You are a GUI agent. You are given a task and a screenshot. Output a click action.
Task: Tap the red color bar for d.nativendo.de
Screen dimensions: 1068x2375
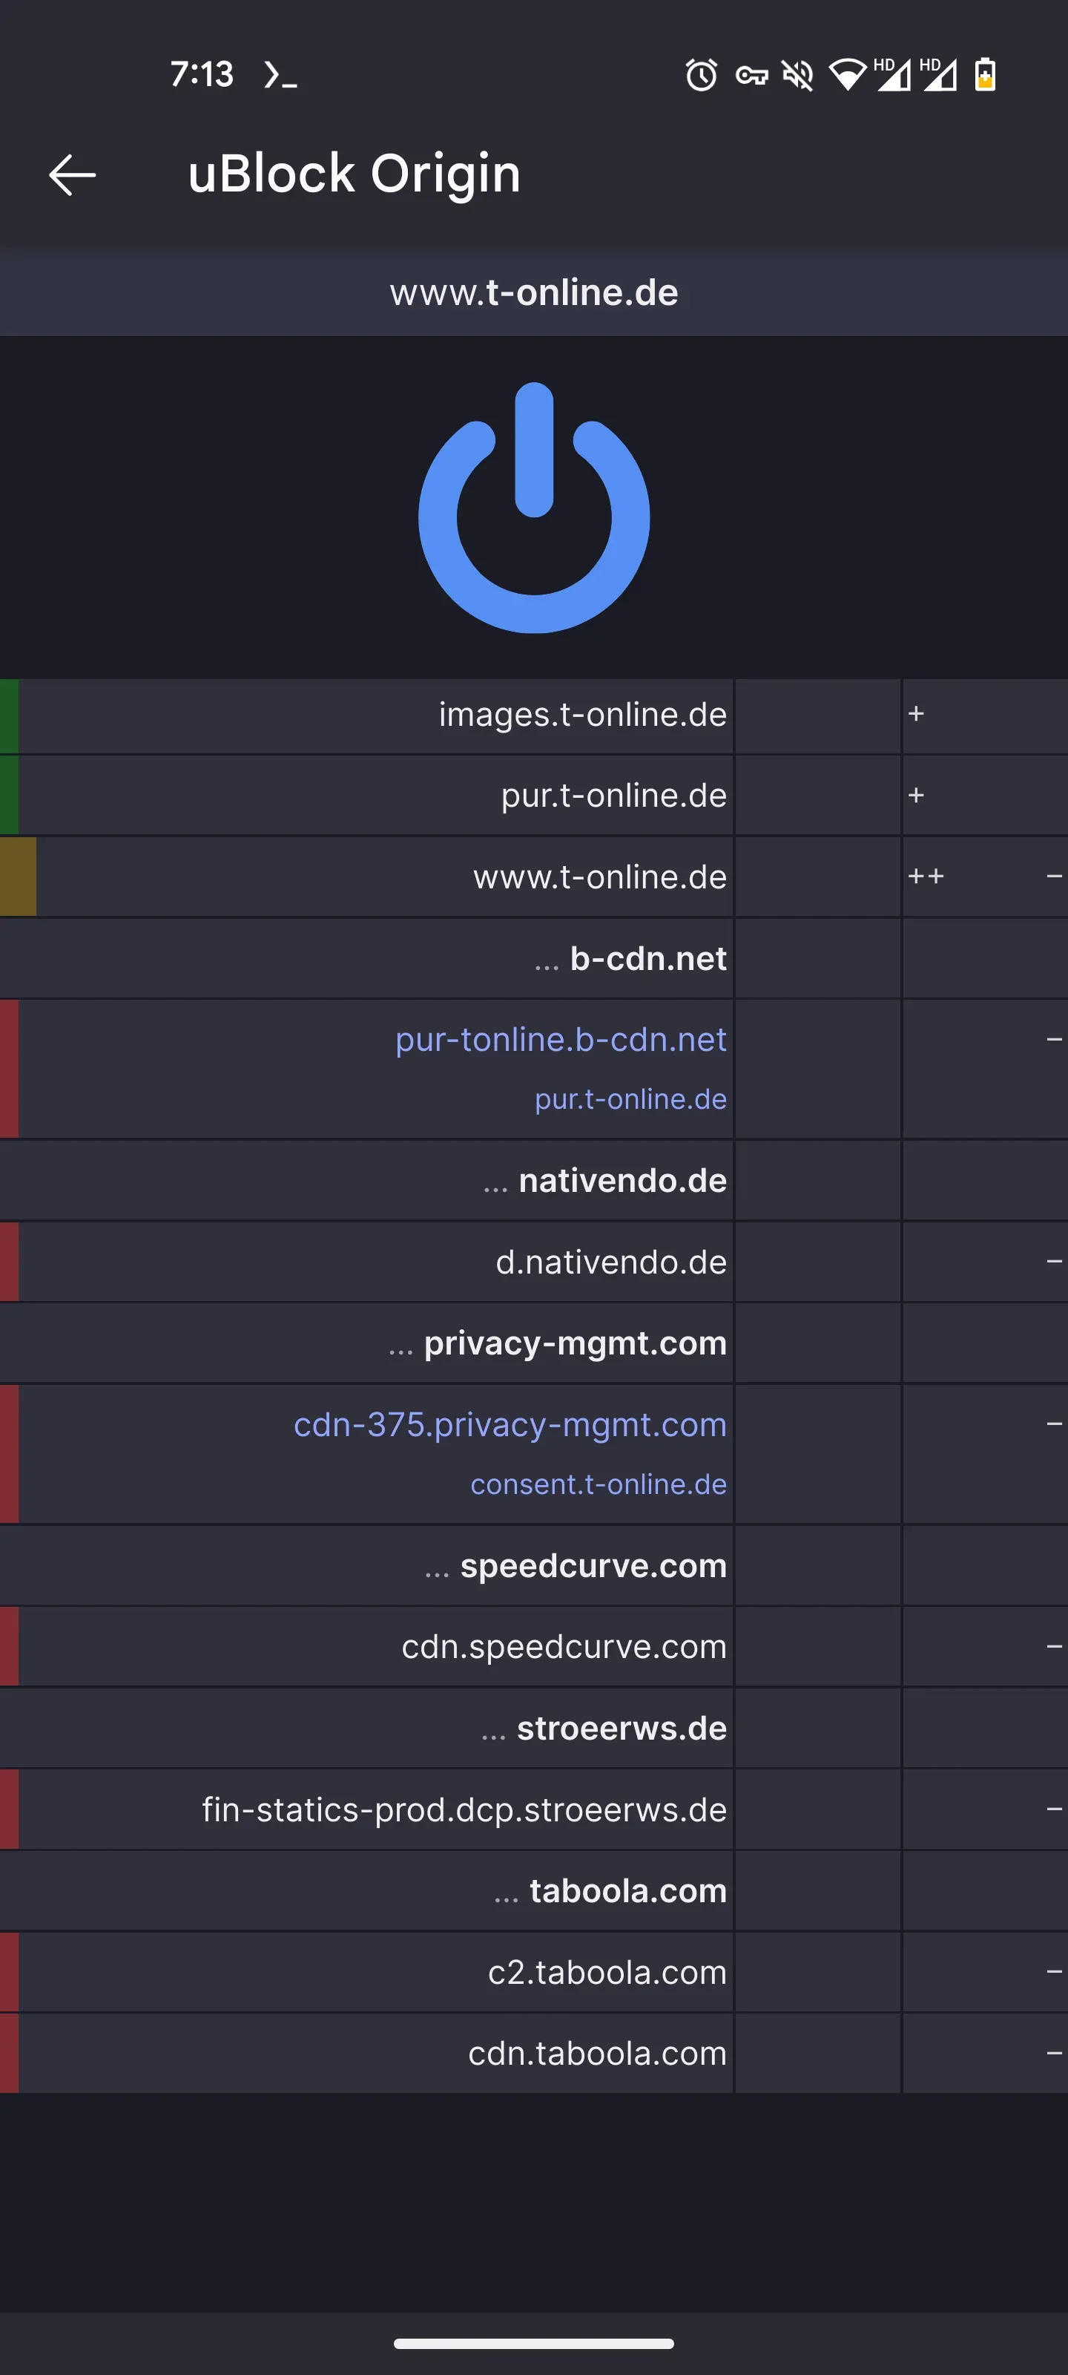click(9, 1261)
